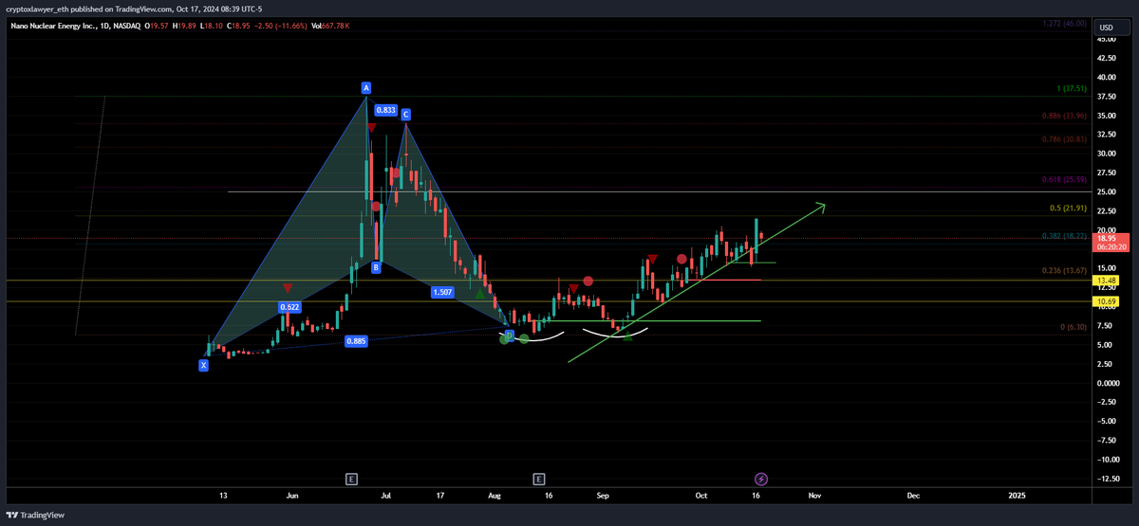This screenshot has width=1139, height=526.
Task: Click the Fibonacci label 1 (37.51)
Action: point(1072,90)
